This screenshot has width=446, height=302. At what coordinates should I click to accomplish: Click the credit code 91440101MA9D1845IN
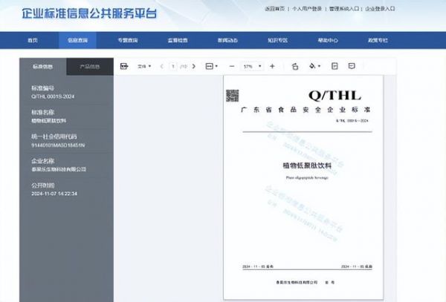58,145
